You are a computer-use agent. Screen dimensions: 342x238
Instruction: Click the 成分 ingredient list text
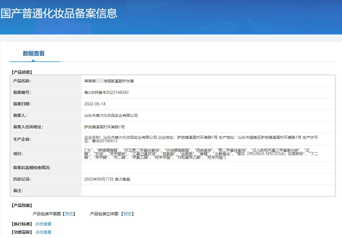click(201, 154)
